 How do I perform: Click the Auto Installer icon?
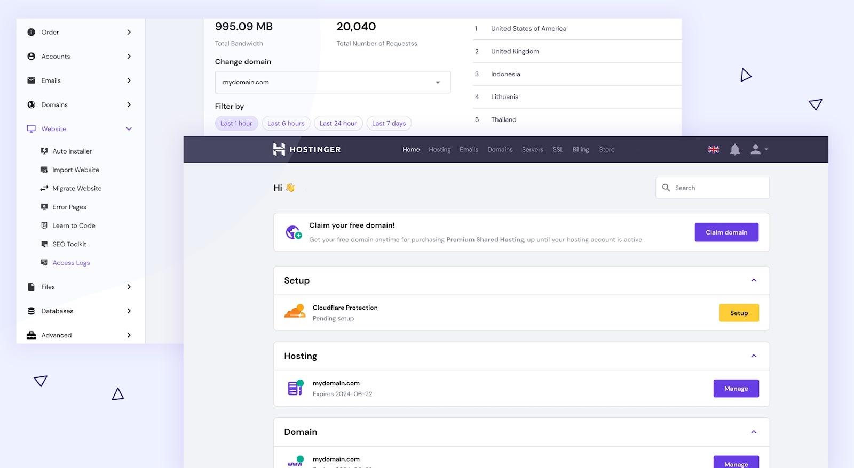[44, 151]
